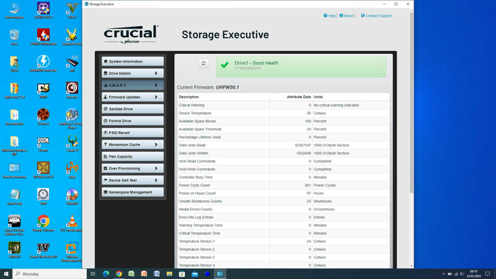Click the Attribute Data column header
Viewport: 496px width, 279px height.
[x=299, y=97]
